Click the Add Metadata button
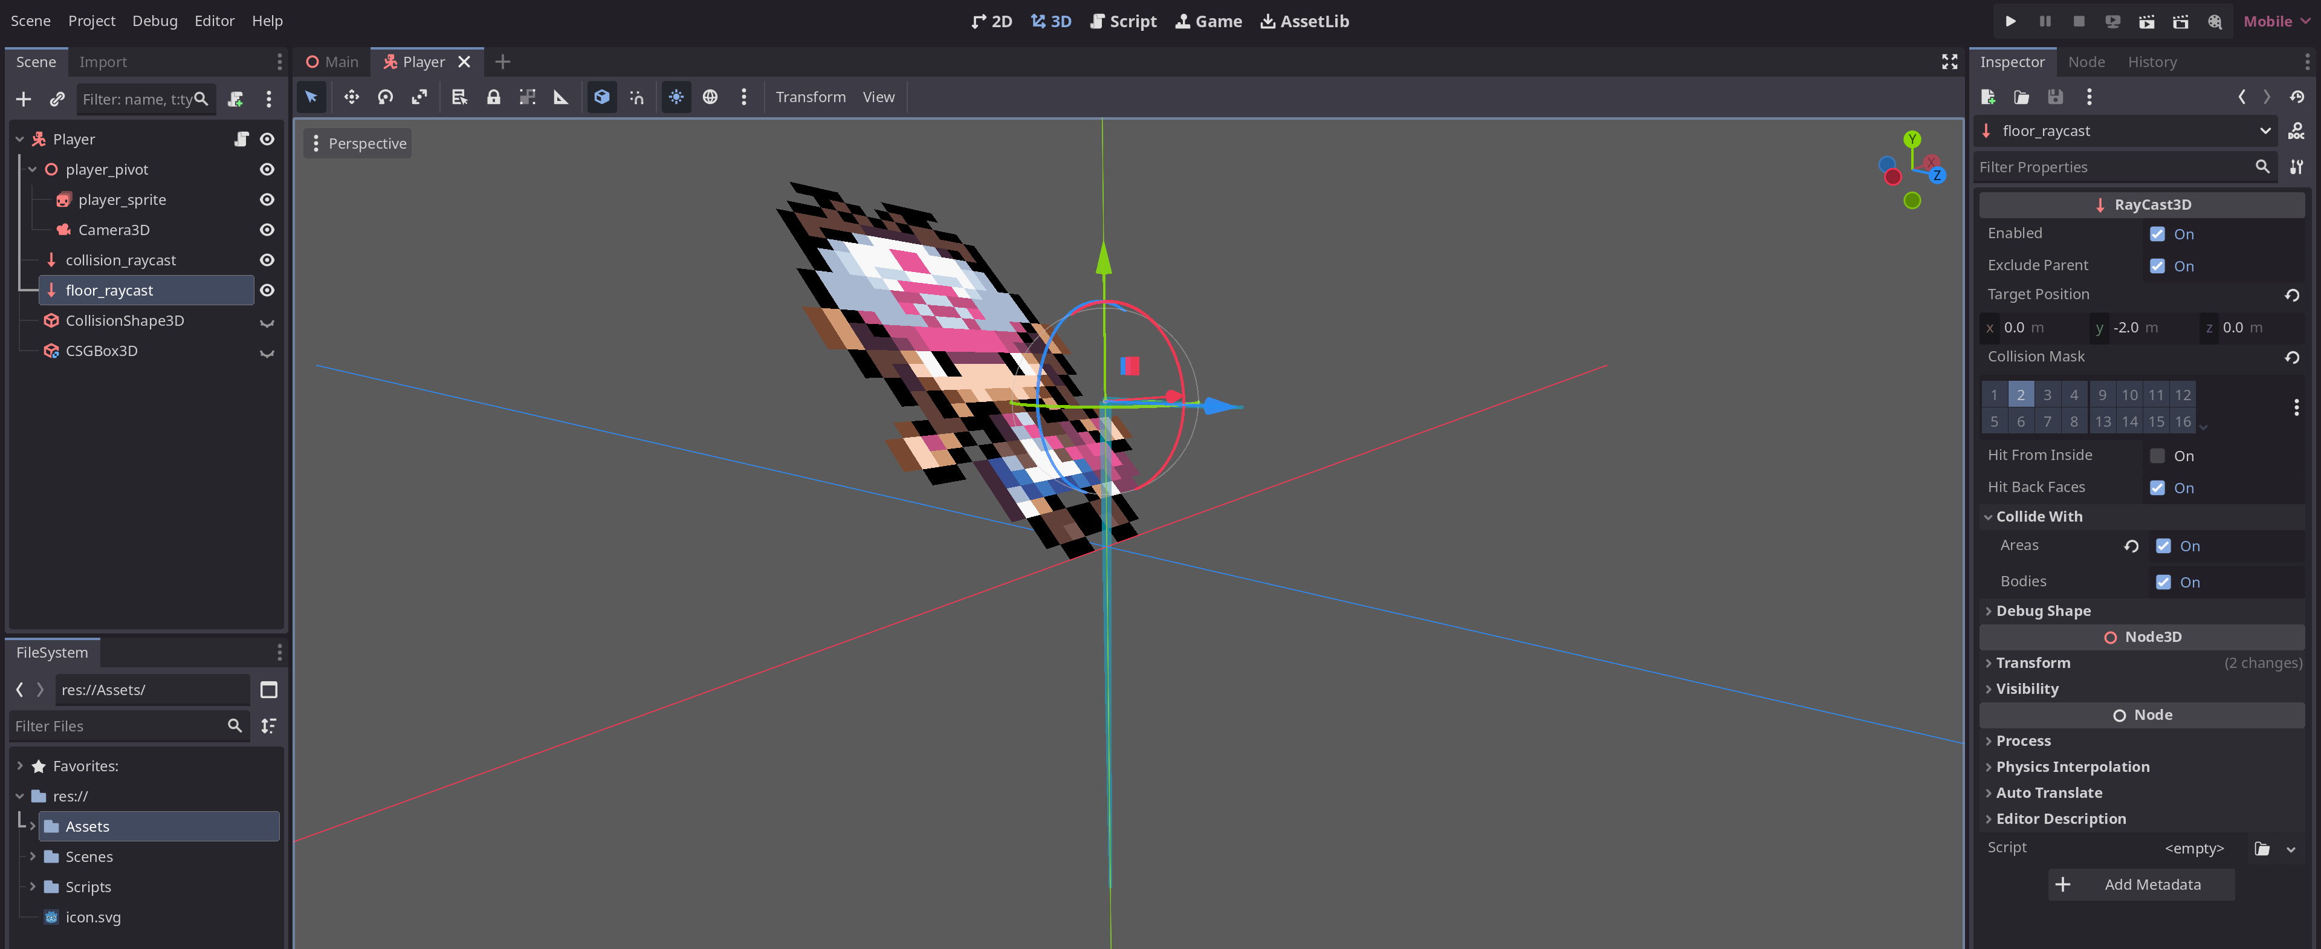2321x949 pixels. 2141,884
